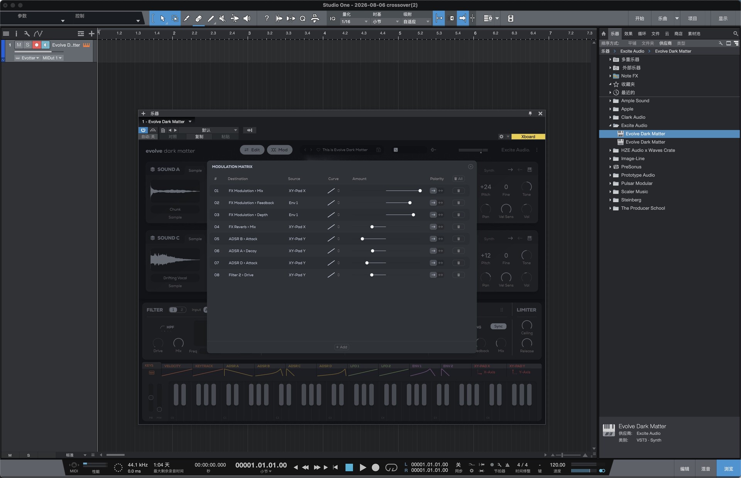
Task: Close the Modulation Matrix panel
Action: 470,167
